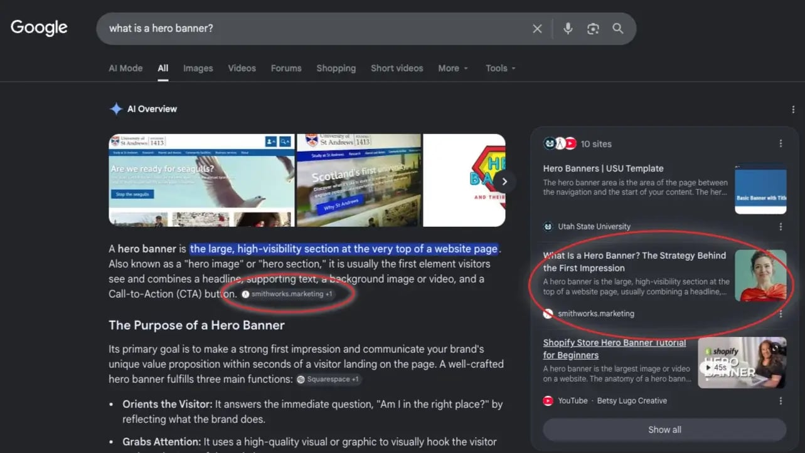Switch to the AI Mode tab
Image resolution: width=805 pixels, height=453 pixels.
[126, 68]
